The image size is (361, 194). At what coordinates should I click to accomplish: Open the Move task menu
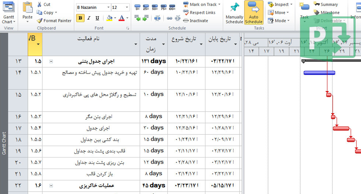click(278, 13)
